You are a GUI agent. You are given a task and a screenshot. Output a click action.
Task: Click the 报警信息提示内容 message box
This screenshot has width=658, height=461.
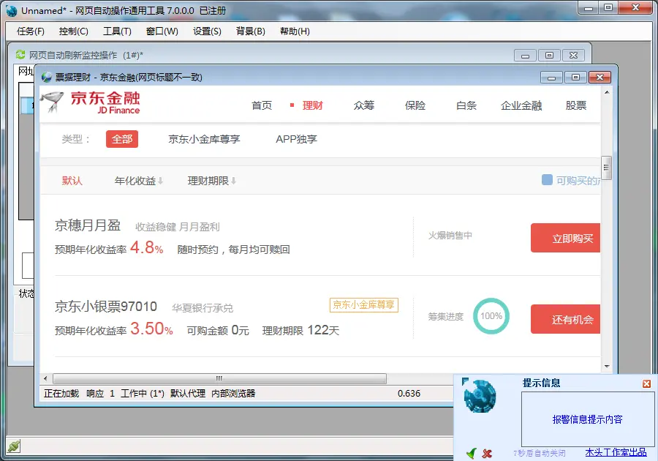click(588, 419)
